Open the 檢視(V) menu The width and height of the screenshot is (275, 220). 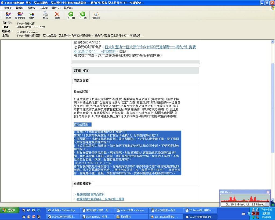32,8
